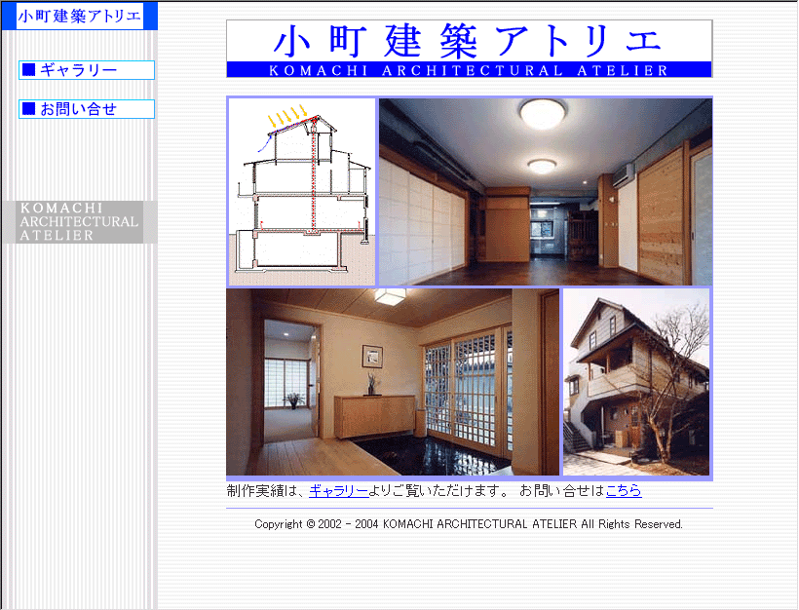Viewport: 799px width, 610px height.
Task: Click the gray KOMACHI ARCHITECTURAL ATELIER sidebar banner
Action: (x=79, y=222)
